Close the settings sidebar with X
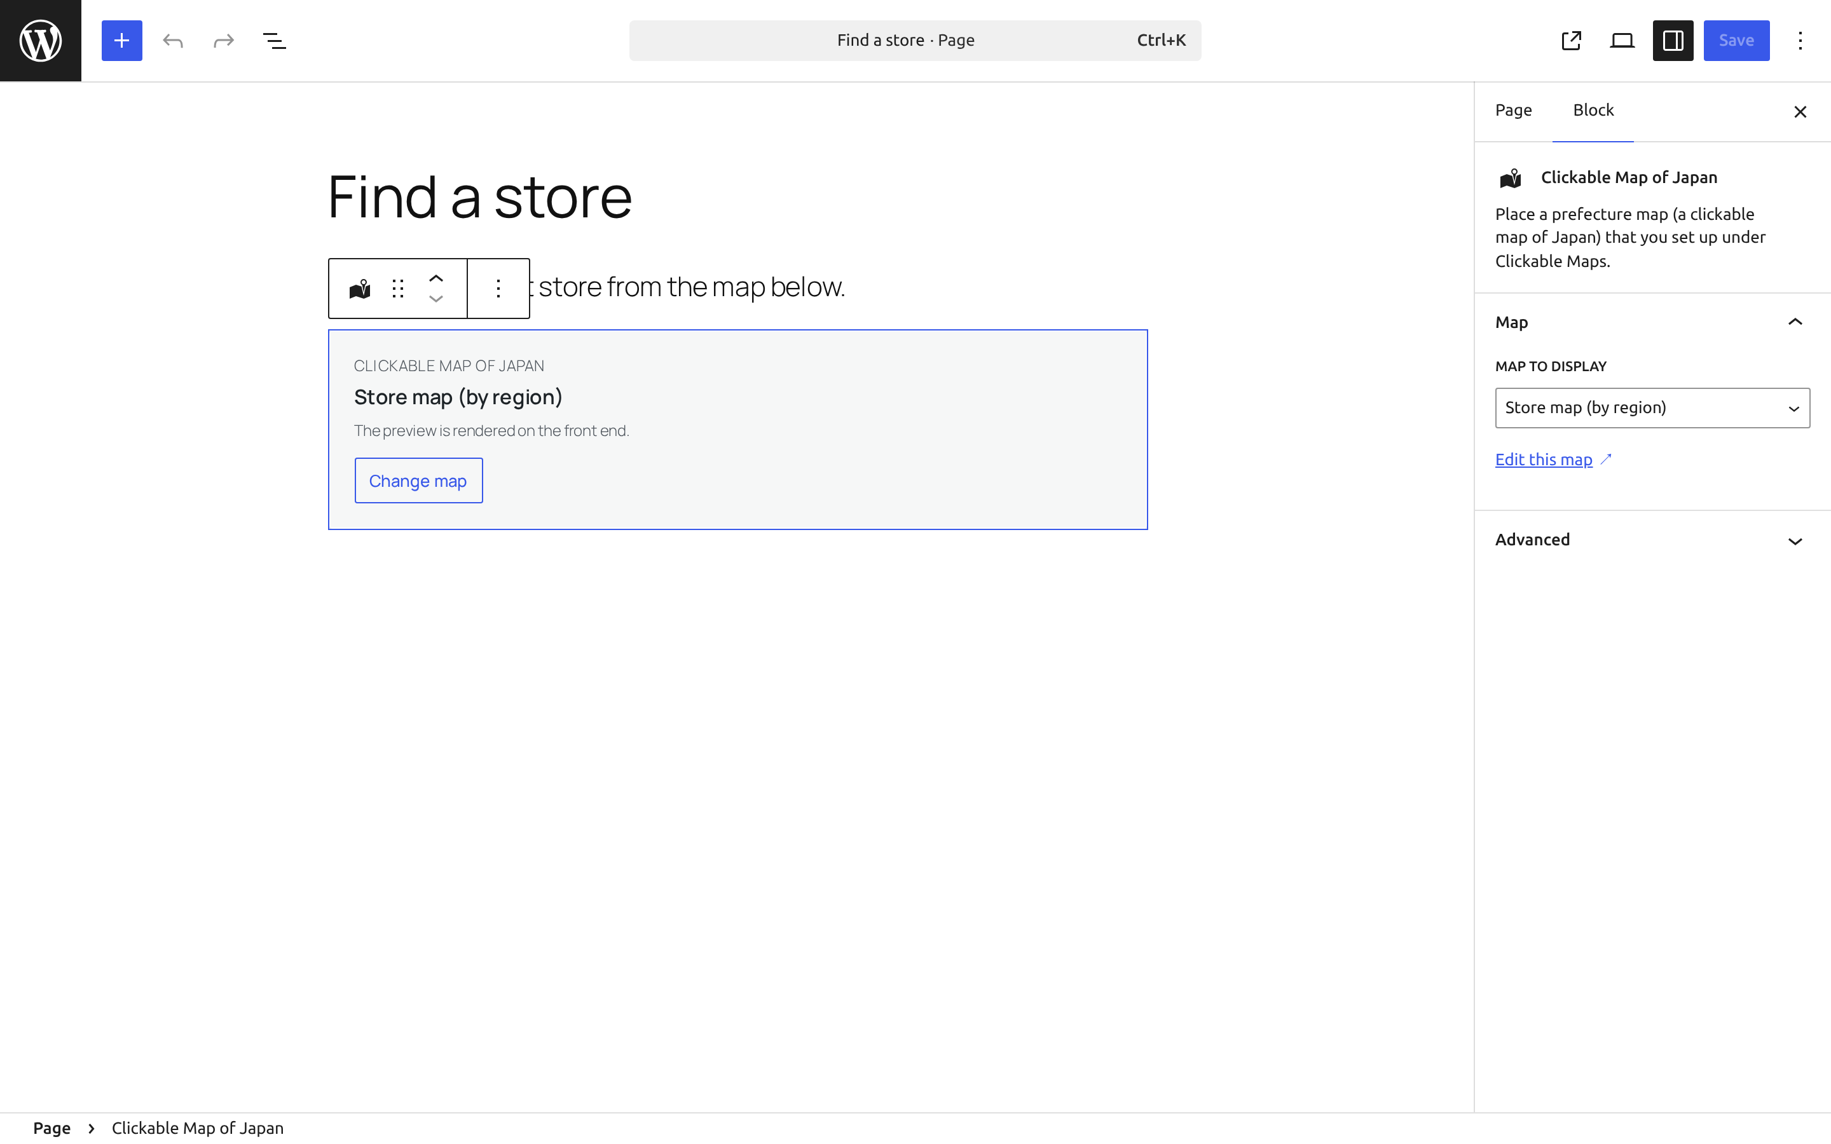 coord(1800,112)
